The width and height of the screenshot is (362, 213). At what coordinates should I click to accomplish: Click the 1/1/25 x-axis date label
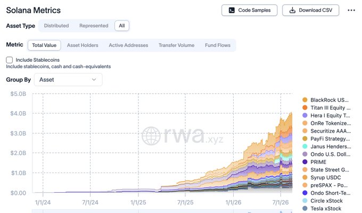point(138,202)
